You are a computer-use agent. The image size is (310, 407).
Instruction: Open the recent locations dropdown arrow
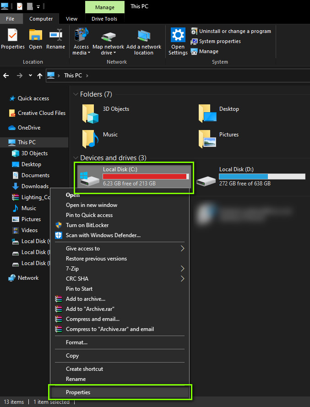[30, 76]
